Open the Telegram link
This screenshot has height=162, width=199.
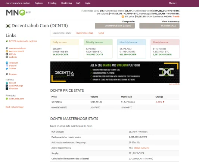click(x=14, y=63)
